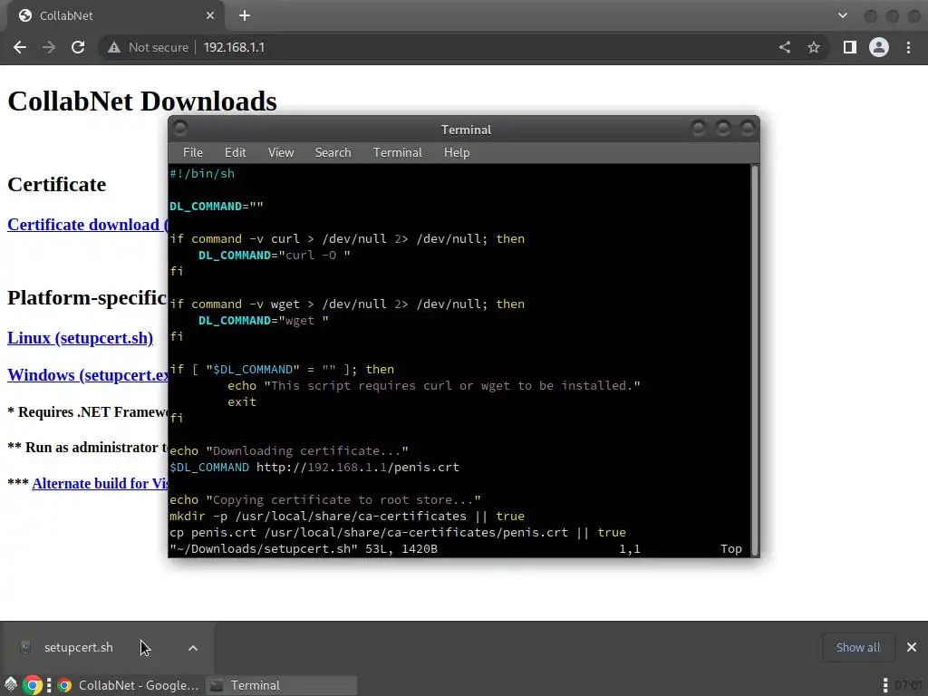928x696 pixels.
Task: Click CollabNet Downloads heading
Action: pos(142,101)
